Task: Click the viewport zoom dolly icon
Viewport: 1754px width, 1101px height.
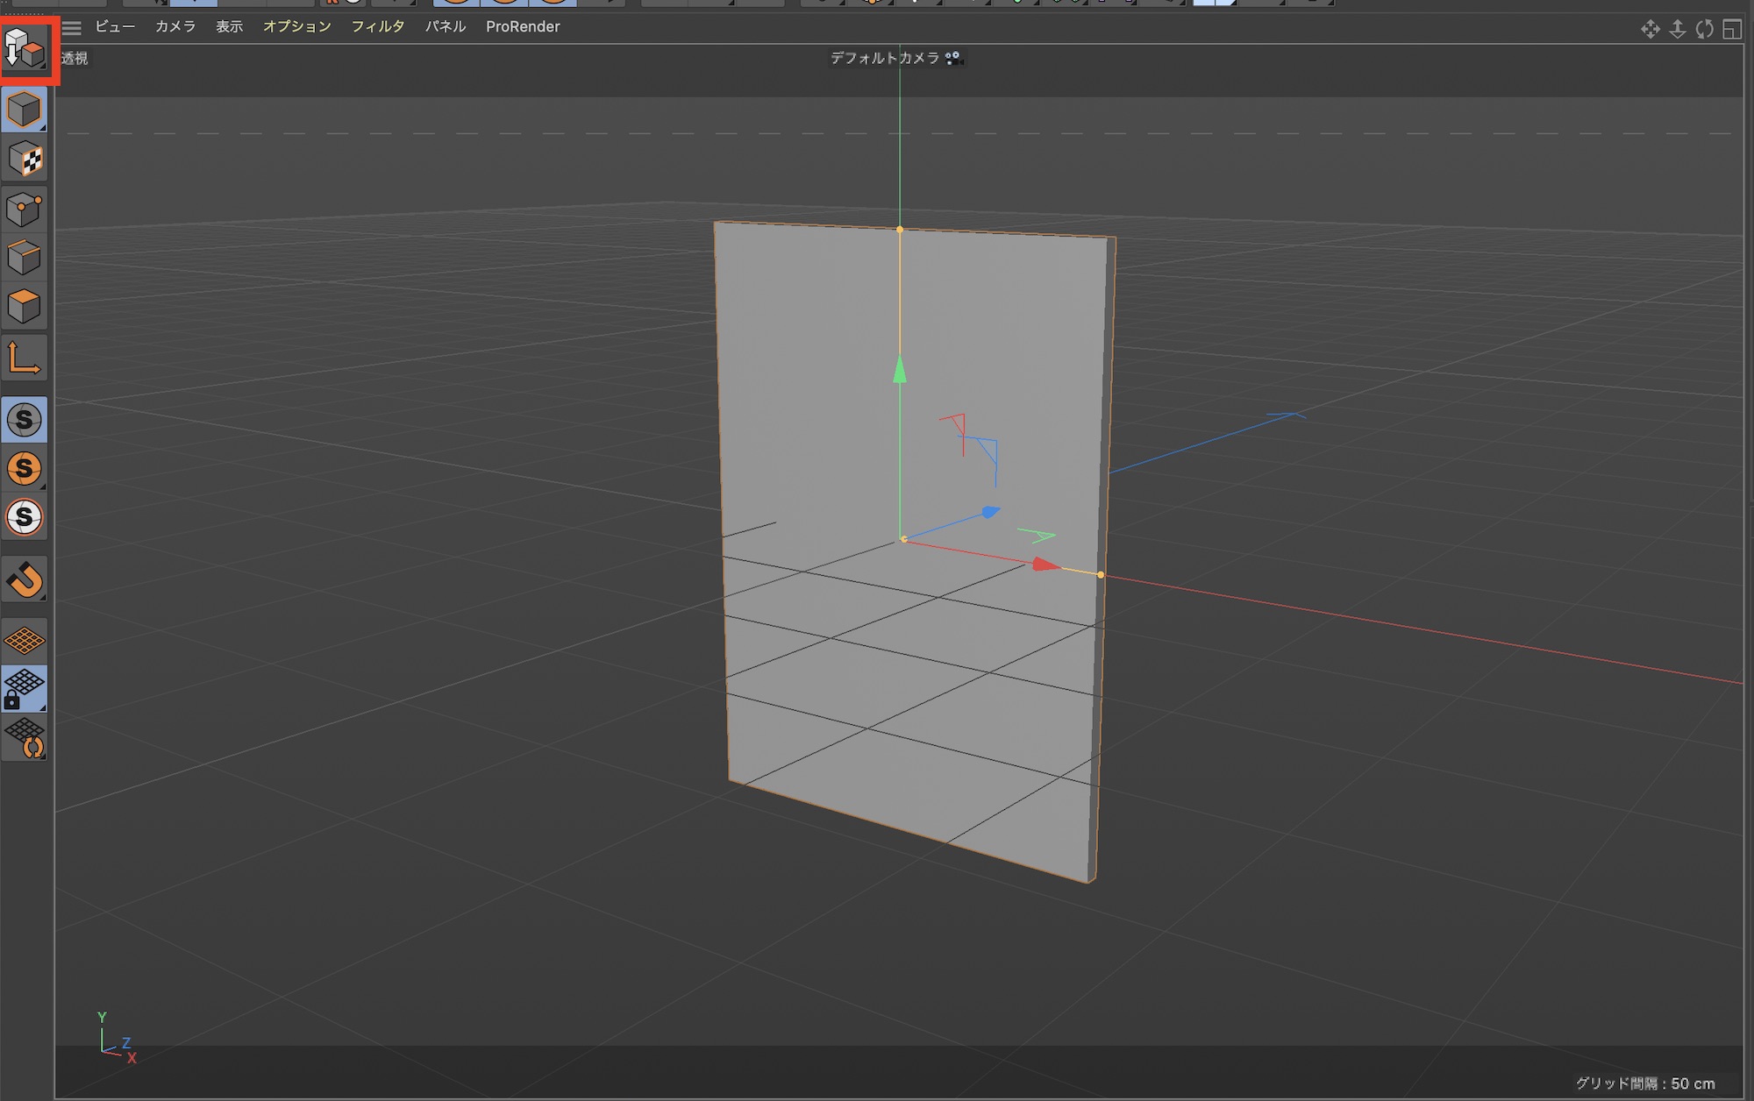Action: 1677,29
